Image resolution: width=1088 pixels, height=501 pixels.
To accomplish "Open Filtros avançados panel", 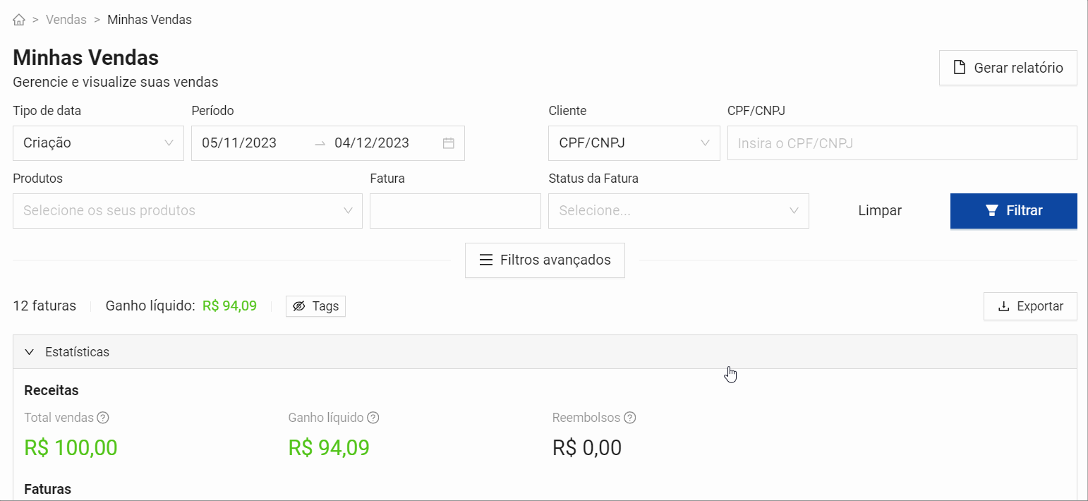I will [545, 260].
